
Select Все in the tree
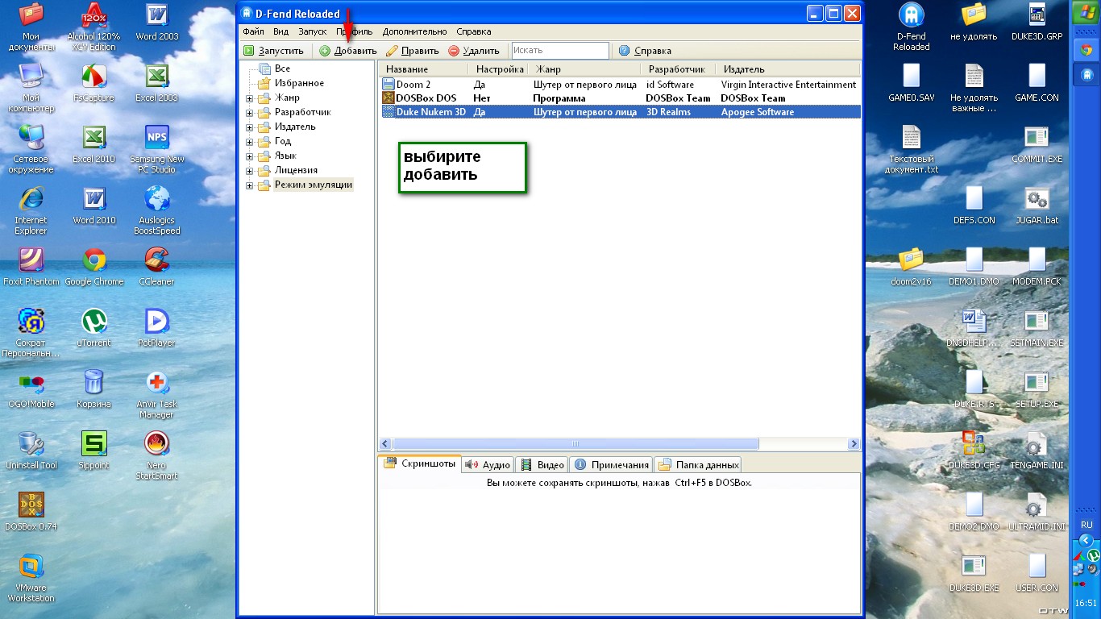point(281,69)
